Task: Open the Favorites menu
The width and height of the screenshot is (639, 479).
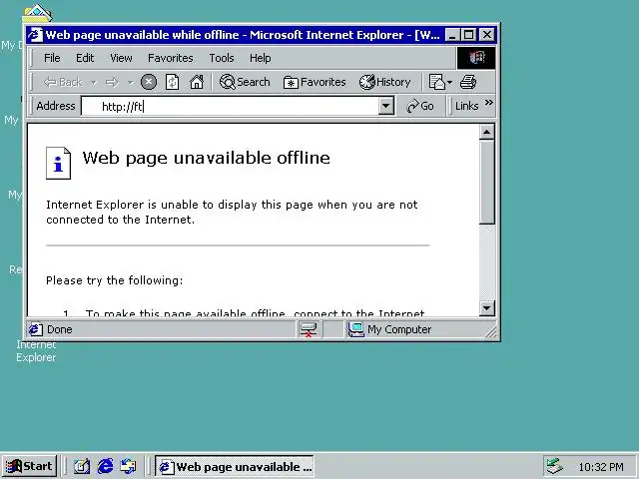Action: [171, 58]
